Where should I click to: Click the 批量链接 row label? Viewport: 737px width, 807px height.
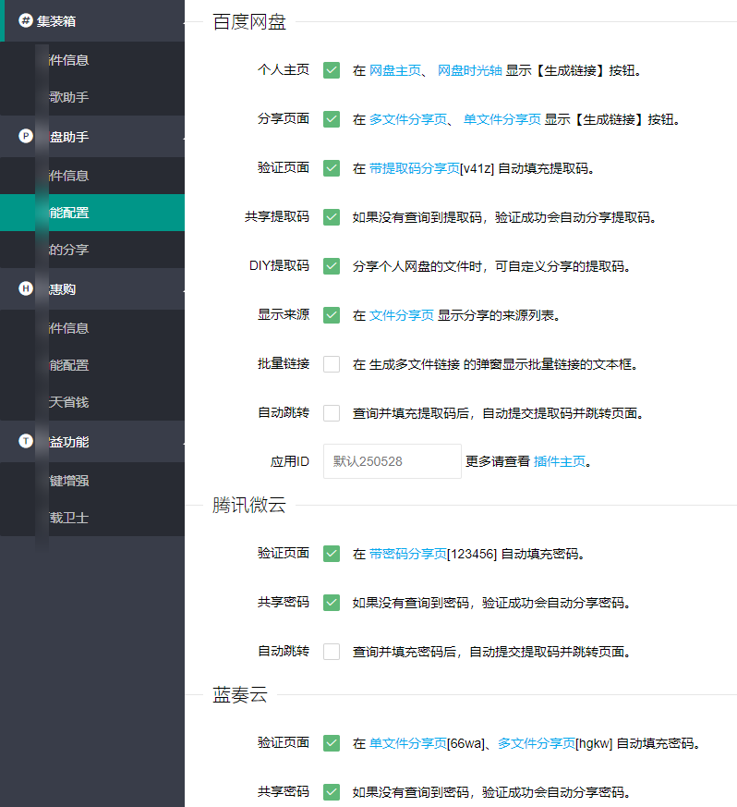(x=284, y=363)
